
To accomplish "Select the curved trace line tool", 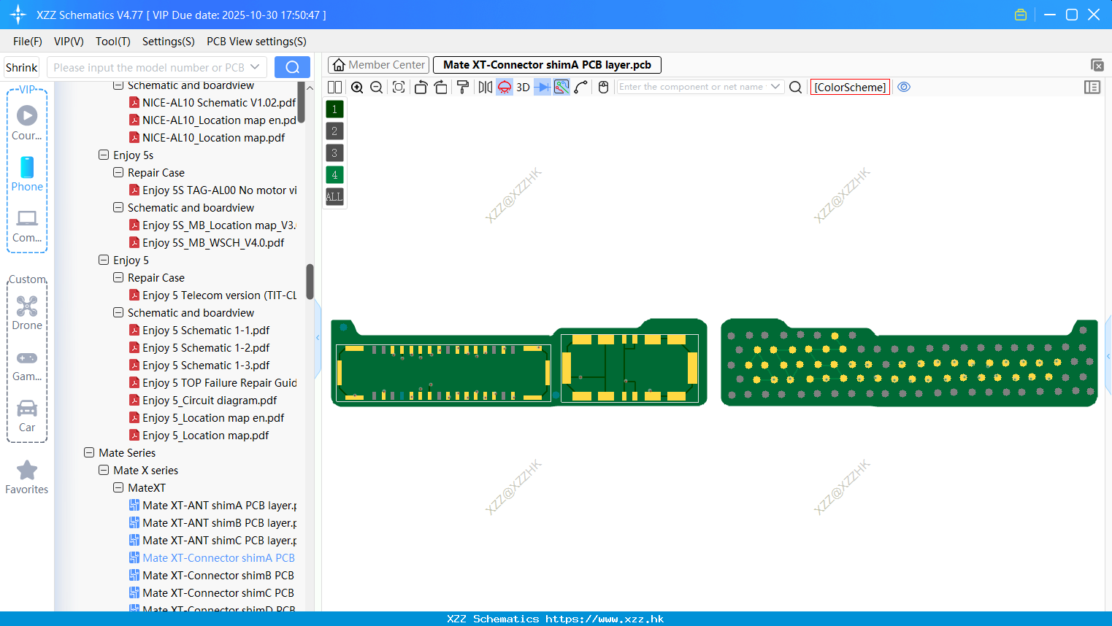I will (581, 88).
